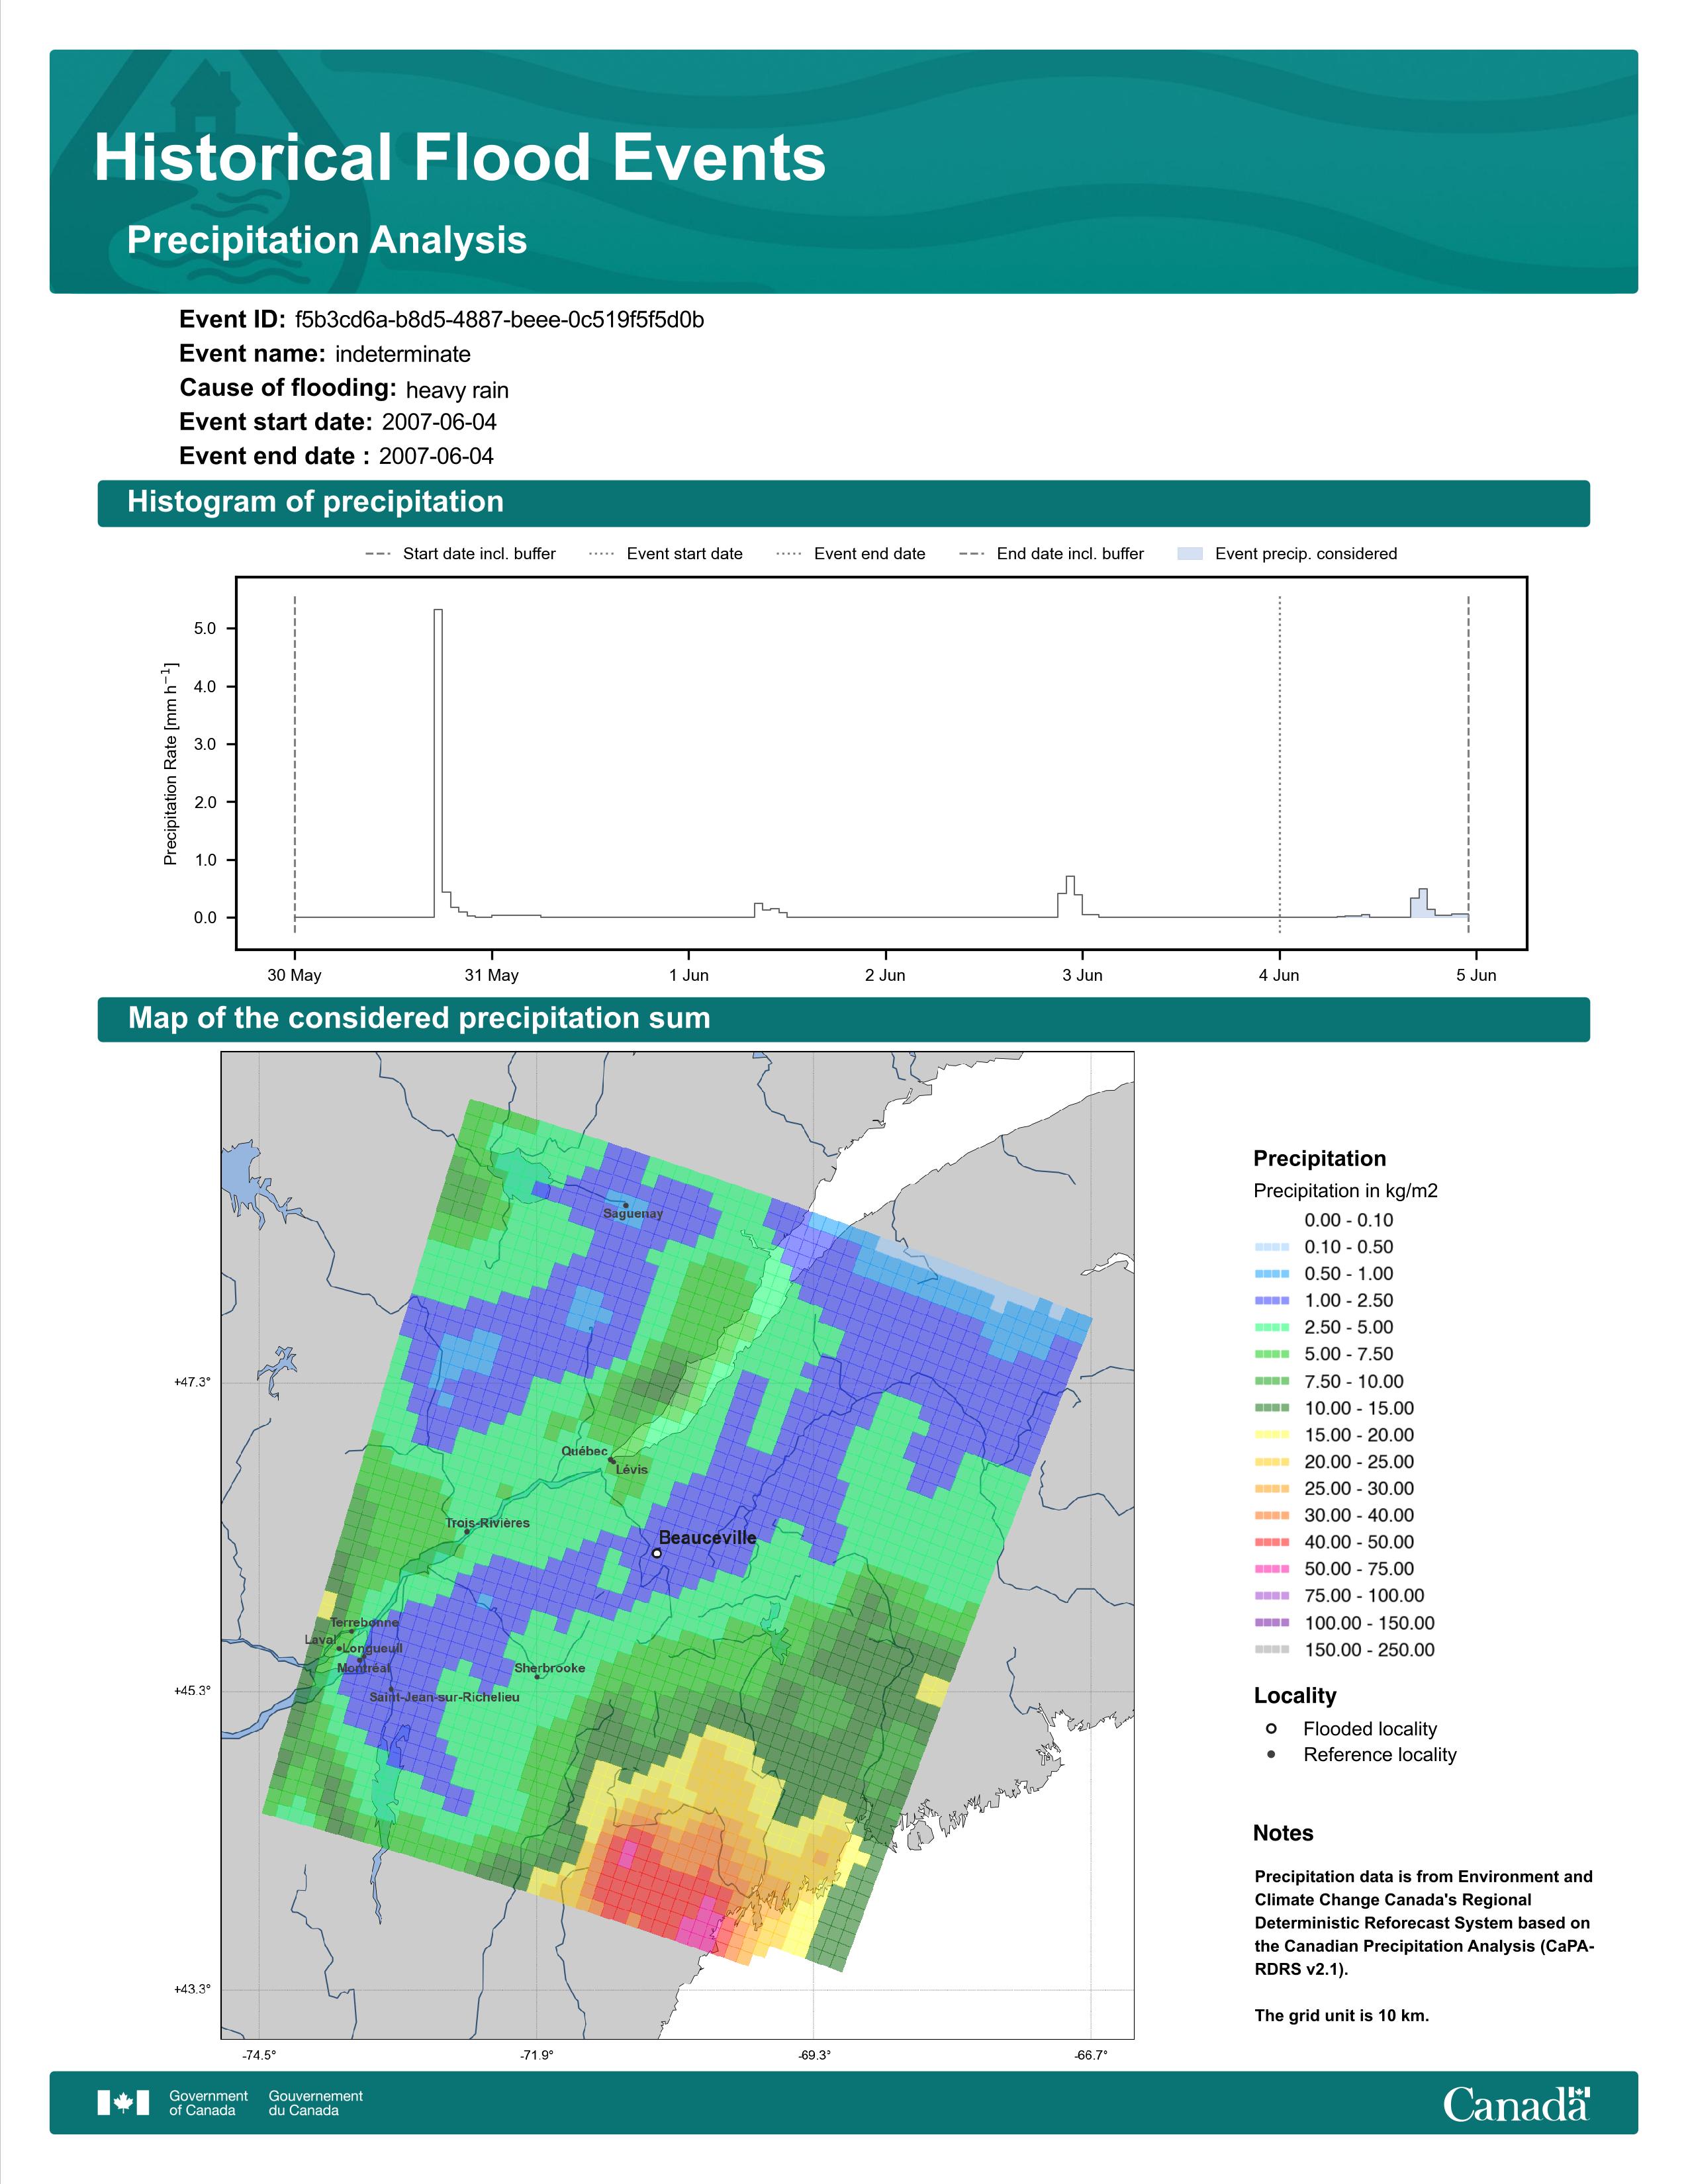This screenshot has height=2184, width=1688.
Task: Click the Lévis locality label on map
Action: click(x=632, y=1470)
